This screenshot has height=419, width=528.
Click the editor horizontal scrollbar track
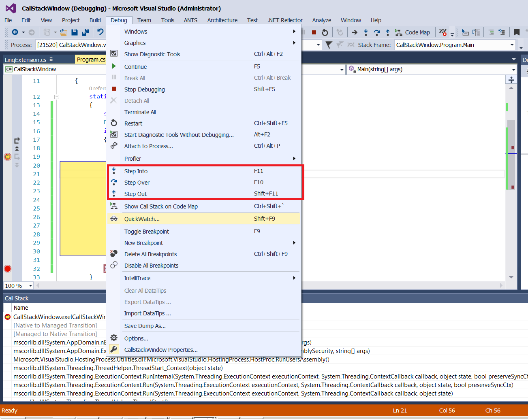pyautogui.click(x=269, y=285)
